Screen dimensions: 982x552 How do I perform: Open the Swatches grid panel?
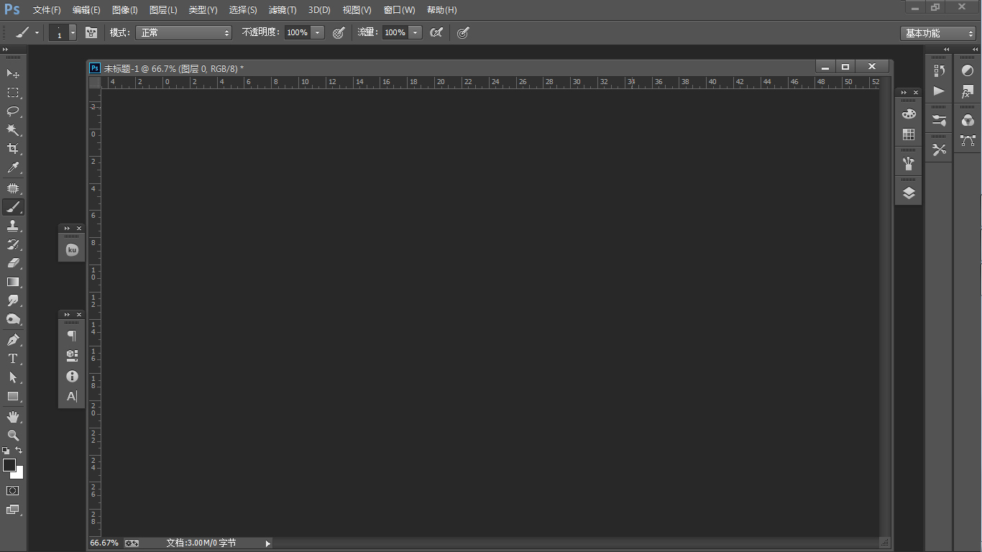[909, 134]
